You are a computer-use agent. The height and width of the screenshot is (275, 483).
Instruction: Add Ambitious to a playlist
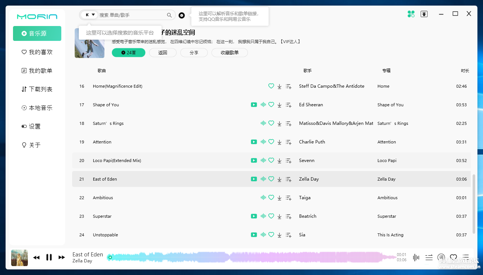click(x=288, y=198)
